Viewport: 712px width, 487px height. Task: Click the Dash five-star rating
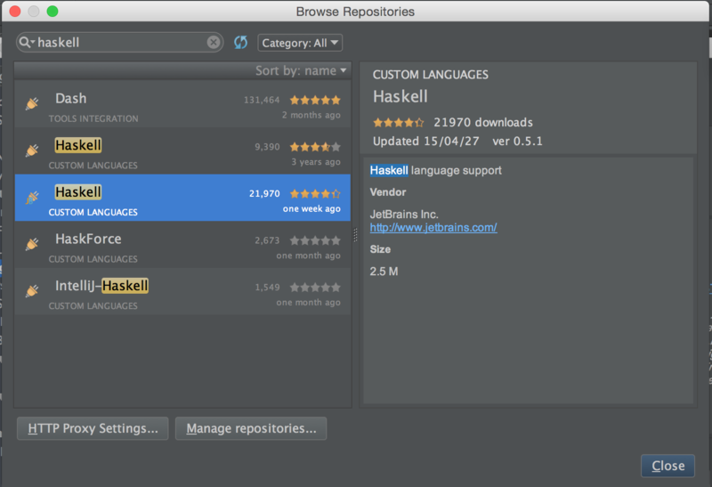pyautogui.click(x=315, y=100)
